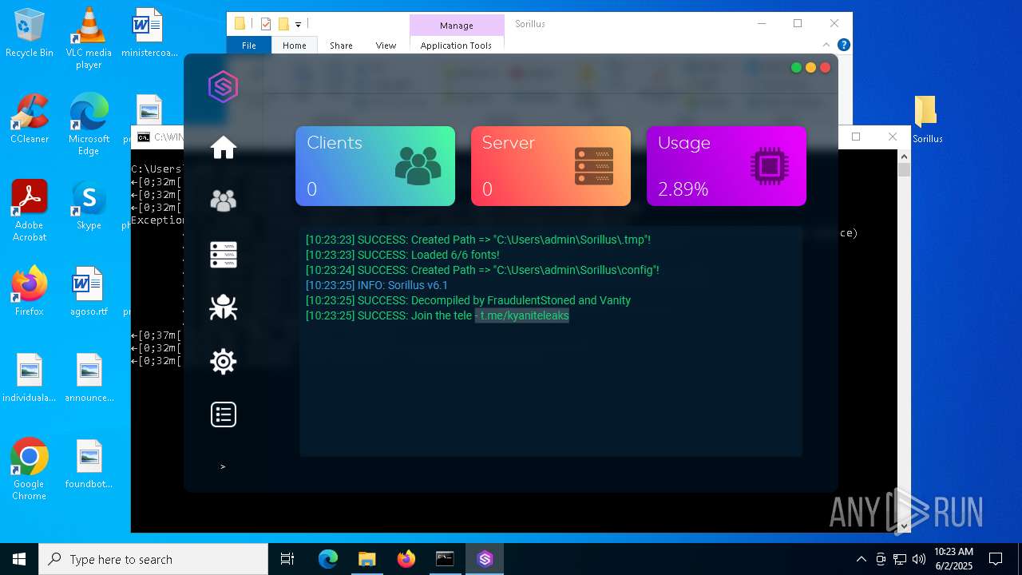Show hidden system tray icons
The image size is (1022, 575).
861,559
